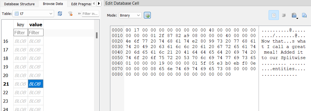The image size is (311, 111).
Task: Click the import from file icon
Action: 304,15
